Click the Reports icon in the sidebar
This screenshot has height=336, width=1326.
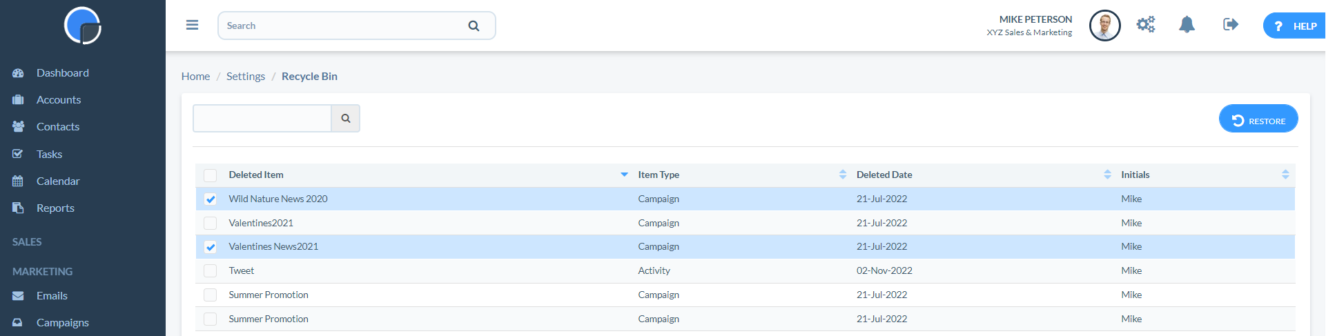[x=18, y=208]
